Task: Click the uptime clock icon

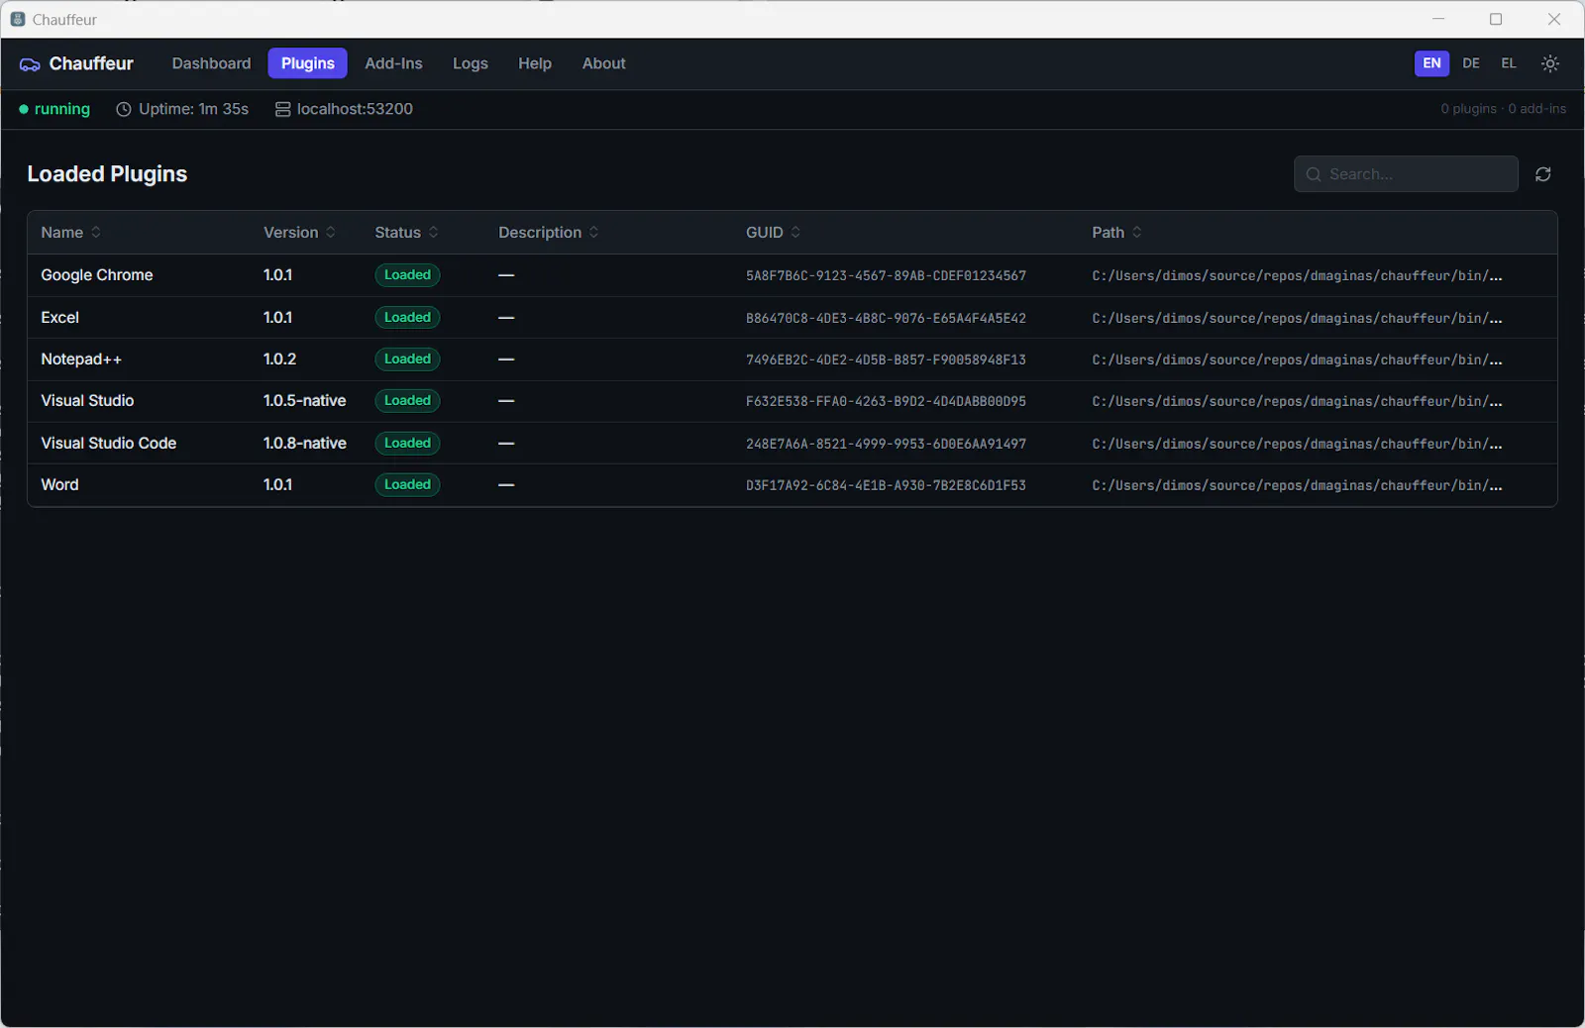Action: click(124, 110)
